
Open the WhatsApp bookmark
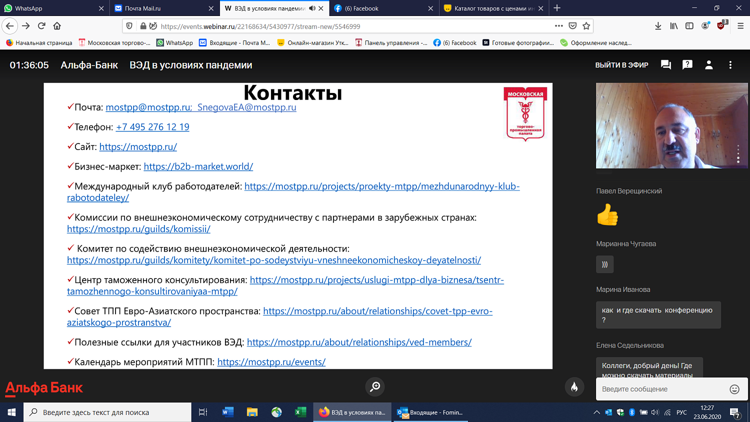[x=174, y=43]
